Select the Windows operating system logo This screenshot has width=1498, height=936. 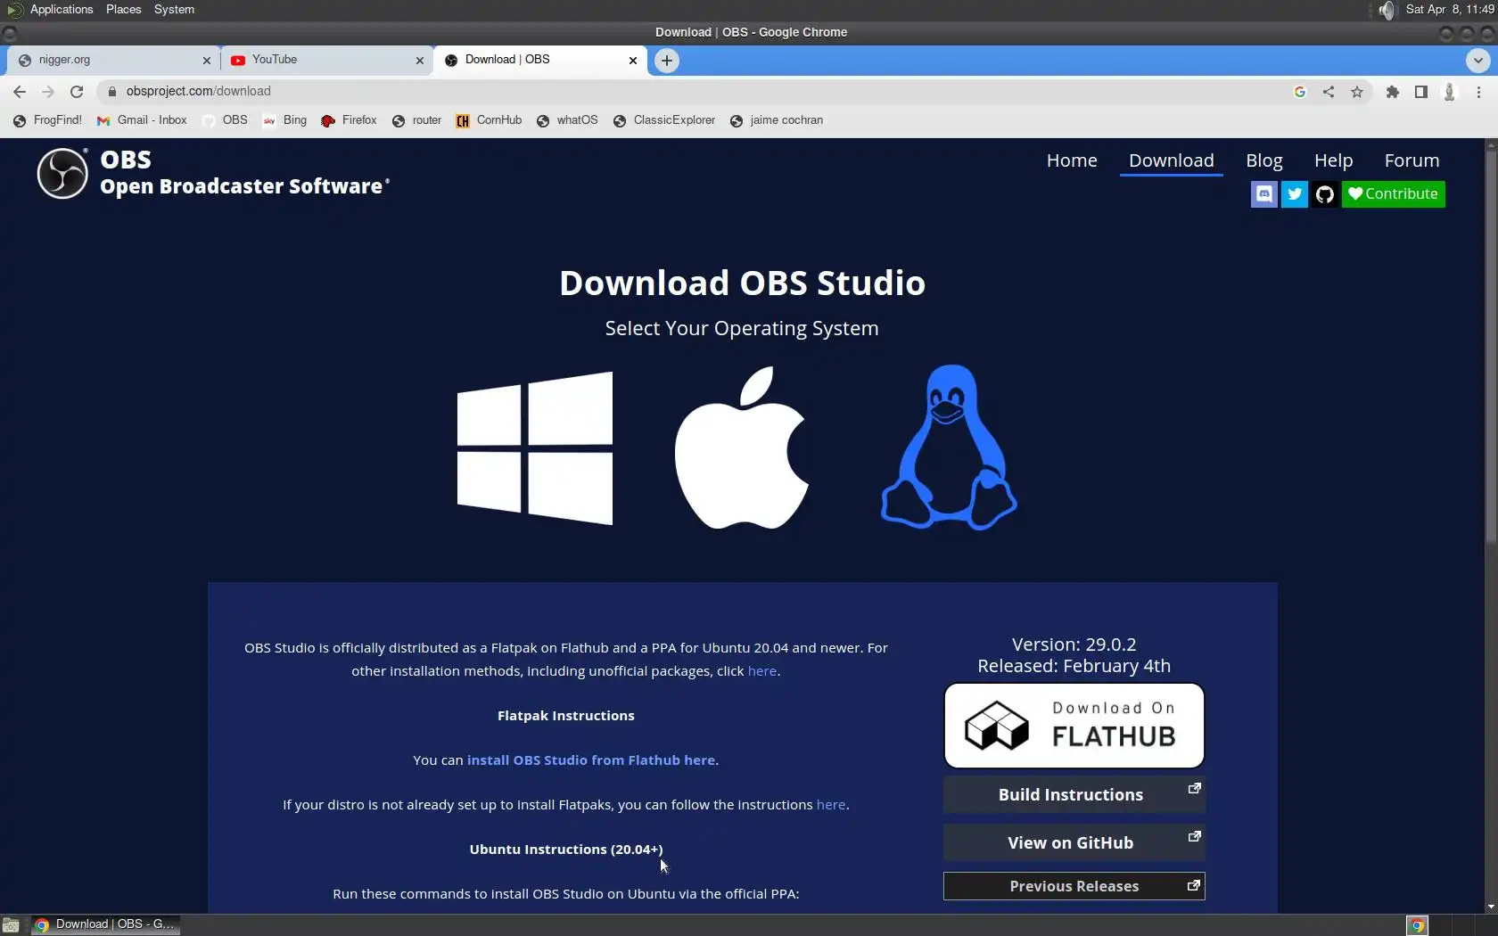[535, 448]
